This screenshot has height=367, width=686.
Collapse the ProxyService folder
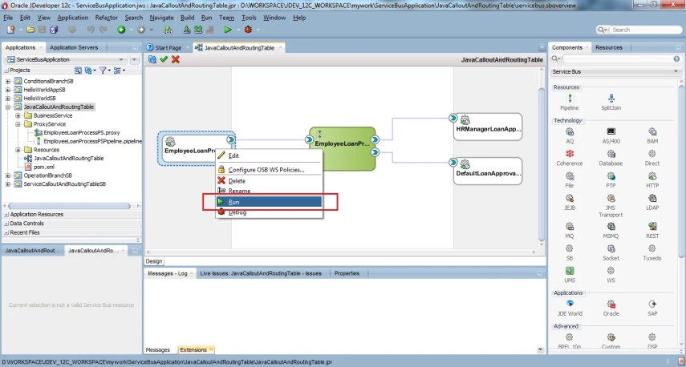tap(18, 124)
